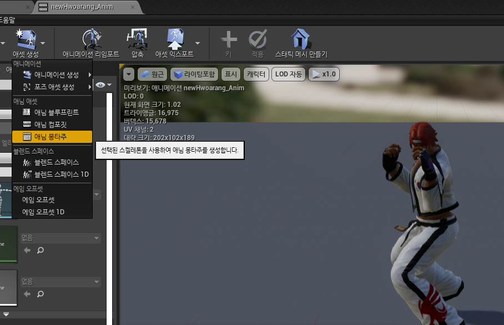
Task: Click the 키 plus icon
Action: click(229, 39)
